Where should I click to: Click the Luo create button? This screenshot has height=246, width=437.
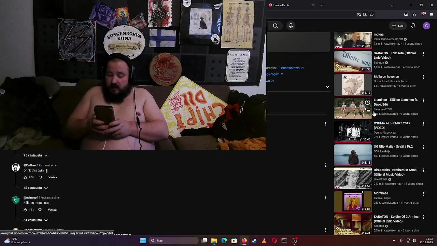(x=398, y=26)
